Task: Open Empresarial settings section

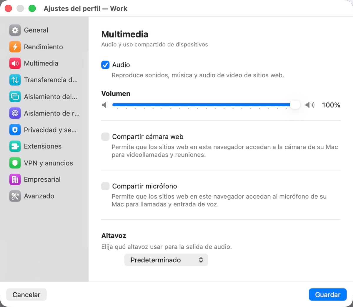Action: (45, 179)
